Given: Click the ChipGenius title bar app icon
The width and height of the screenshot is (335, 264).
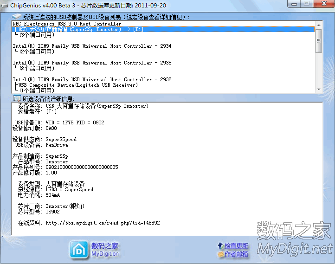Looking at the screenshot, I should pyautogui.click(x=5, y=6).
